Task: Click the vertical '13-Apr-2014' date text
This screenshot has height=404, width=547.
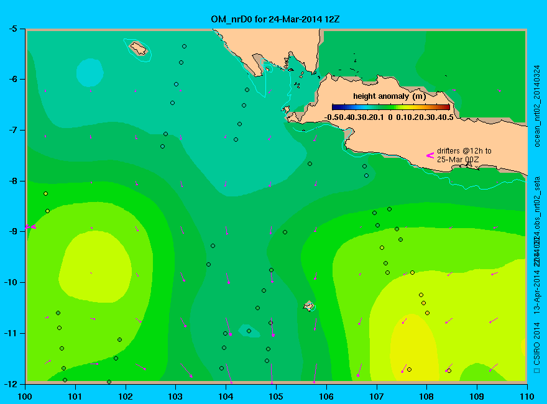Action: pos(537,291)
